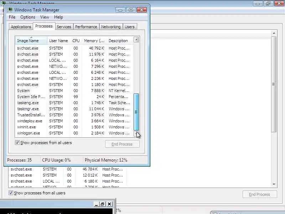Click the 99 CPU value of System Idle
Viewport: 285px width, 214px height.
point(76,97)
